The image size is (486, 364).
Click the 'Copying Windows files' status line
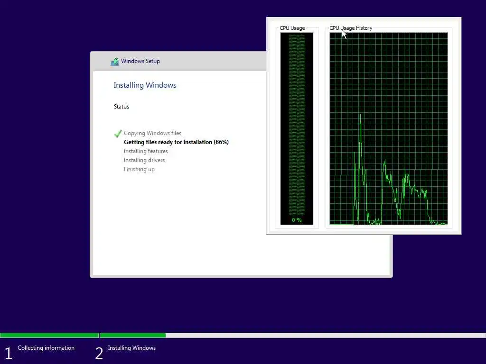[152, 133]
